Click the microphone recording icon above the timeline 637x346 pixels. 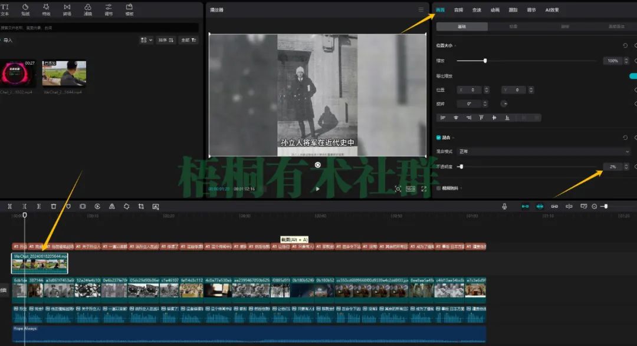tap(505, 207)
